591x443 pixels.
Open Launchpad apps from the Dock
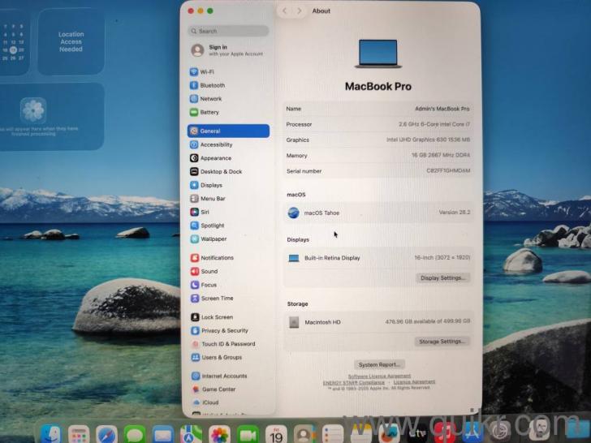point(79,434)
